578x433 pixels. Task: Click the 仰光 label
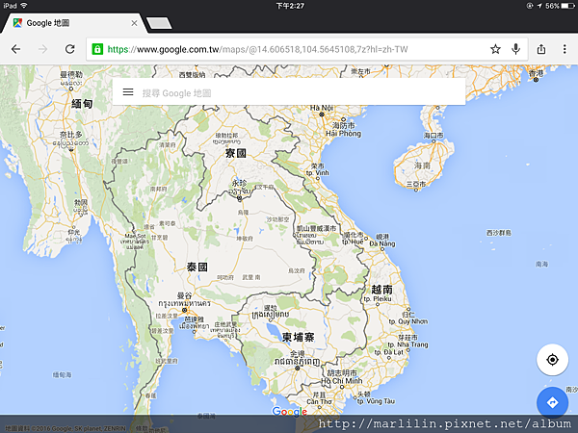click(x=74, y=232)
